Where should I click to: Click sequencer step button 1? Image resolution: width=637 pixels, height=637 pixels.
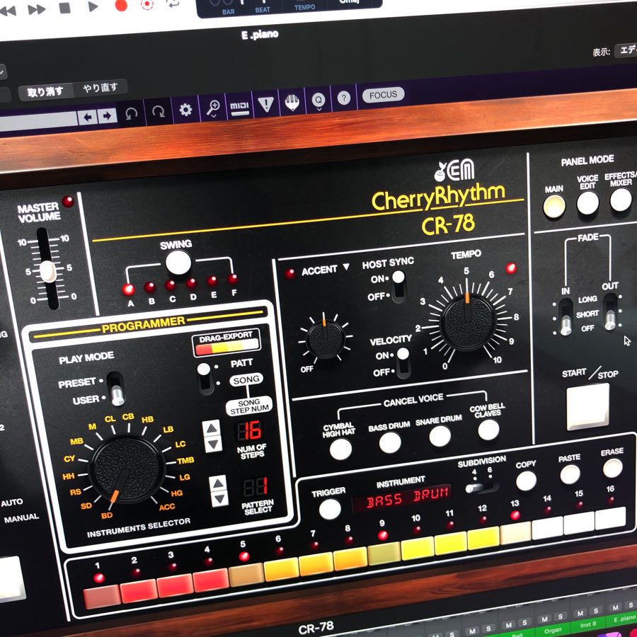coord(101,597)
